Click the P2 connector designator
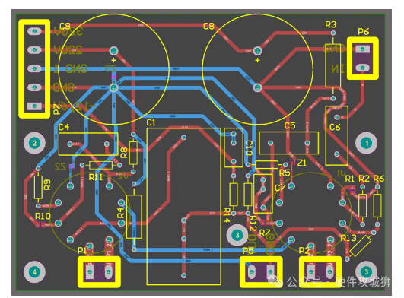 (x=304, y=250)
